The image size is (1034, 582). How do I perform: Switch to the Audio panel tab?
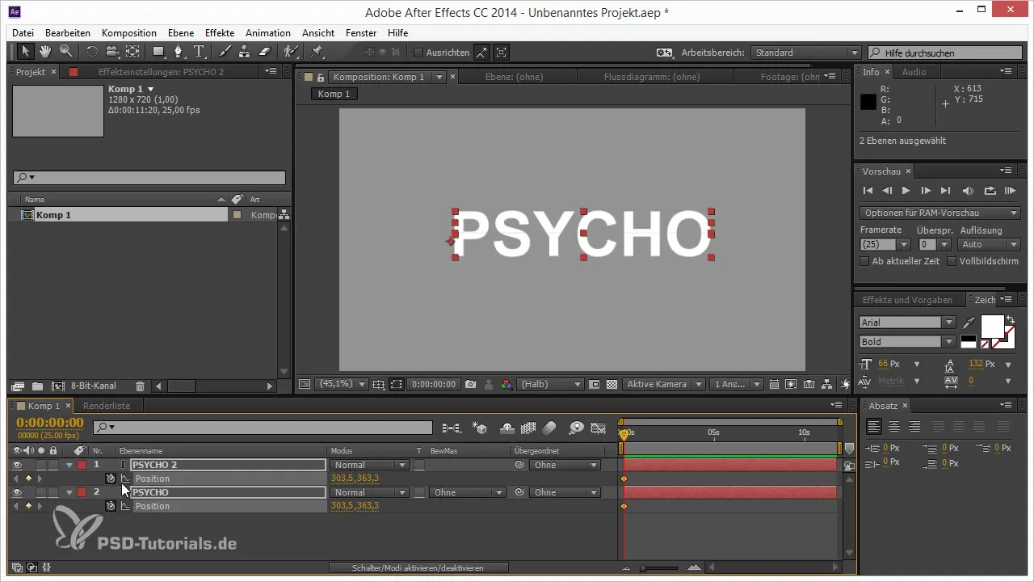point(914,72)
